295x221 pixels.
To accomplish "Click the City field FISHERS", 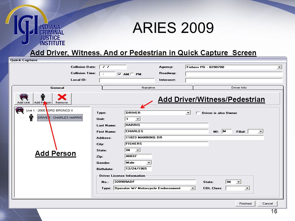I will click(167, 144).
